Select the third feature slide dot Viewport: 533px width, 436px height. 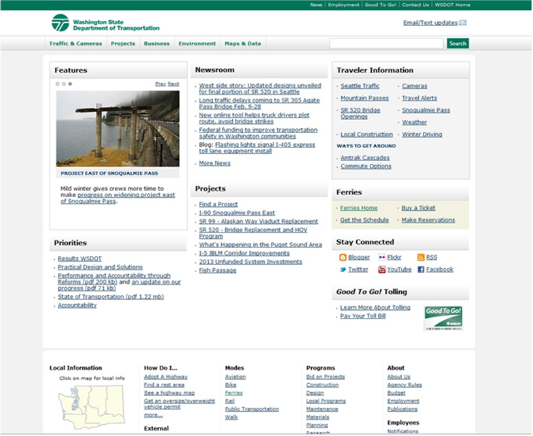(70, 84)
